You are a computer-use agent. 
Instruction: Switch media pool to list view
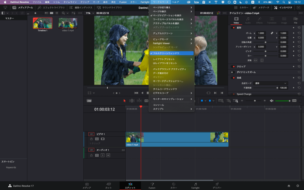click(57, 13)
